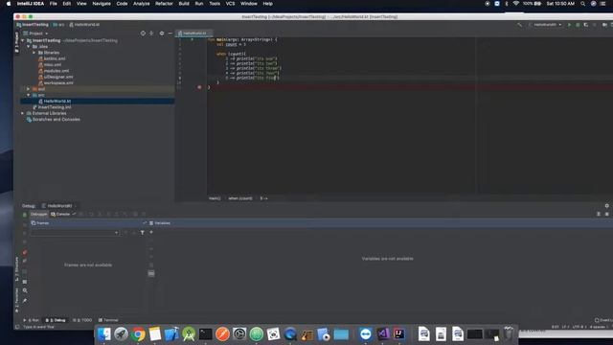
Task: Open IntelliJ IDEA icon in the Dock
Action: [x=399, y=333]
